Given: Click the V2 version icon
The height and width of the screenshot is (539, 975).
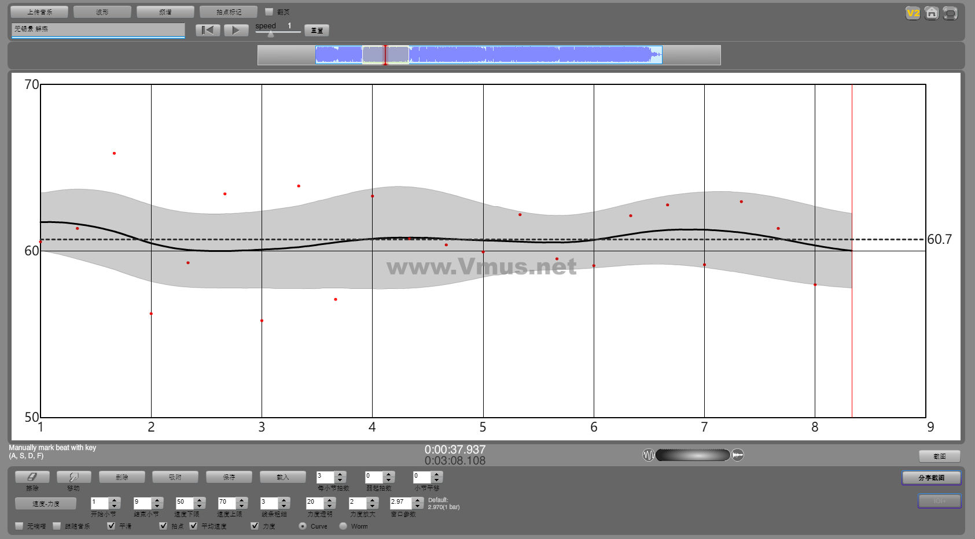Looking at the screenshot, I should pos(913,13).
